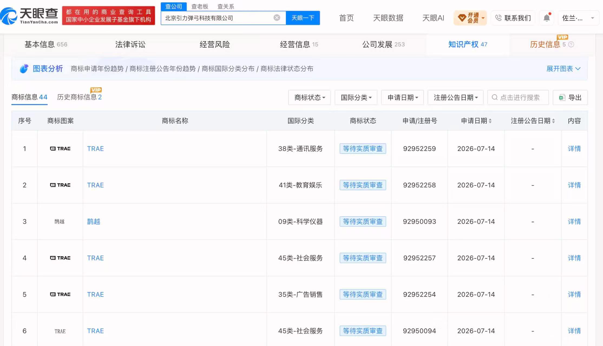Viewport: 603px width, 346px height.
Task: Select the 商标信息 44 sub-tab
Action: (x=29, y=97)
